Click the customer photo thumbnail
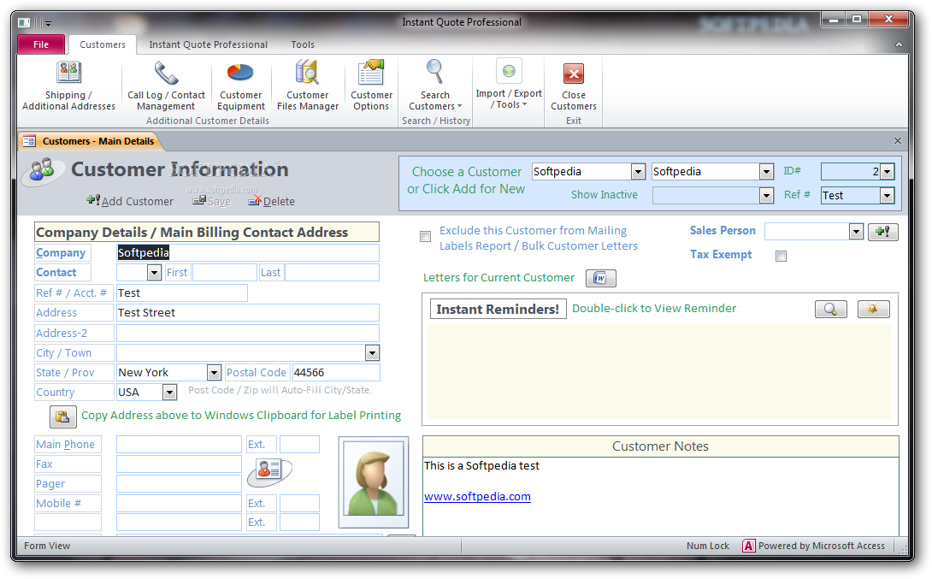Image resolution: width=932 pixels, height=579 pixels. pyautogui.click(x=374, y=482)
